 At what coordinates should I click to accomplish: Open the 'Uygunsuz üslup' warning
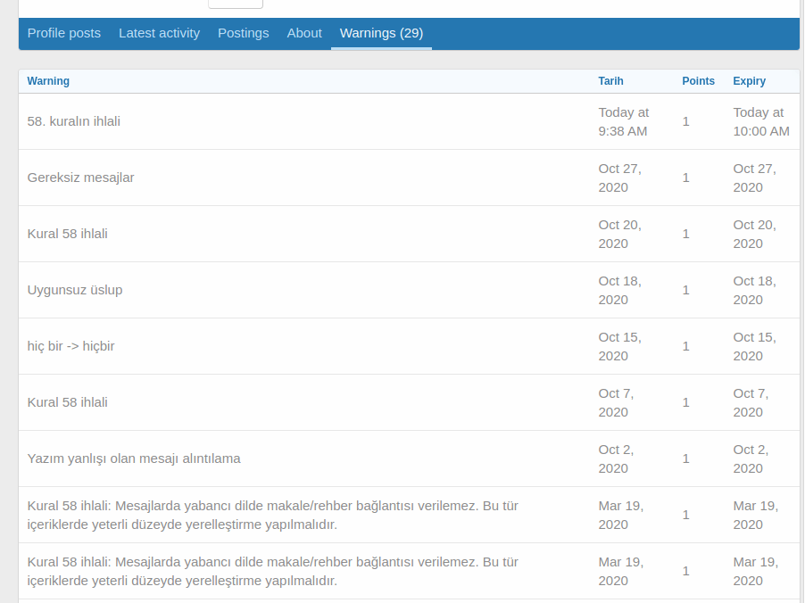click(75, 290)
